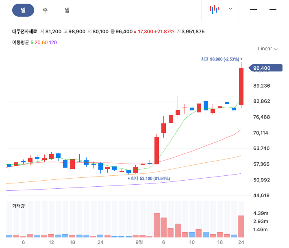Viewport: 289px width, 248px height.
Task: Click the 4.39m volume axis label
Action: point(261,213)
